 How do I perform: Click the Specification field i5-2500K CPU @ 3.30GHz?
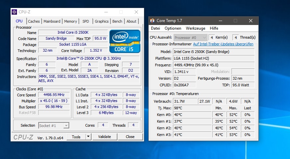[89, 58]
